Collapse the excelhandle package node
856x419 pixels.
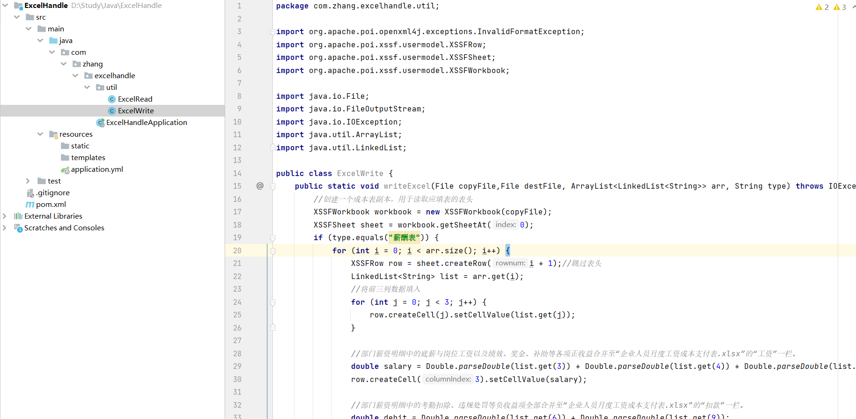(x=75, y=76)
